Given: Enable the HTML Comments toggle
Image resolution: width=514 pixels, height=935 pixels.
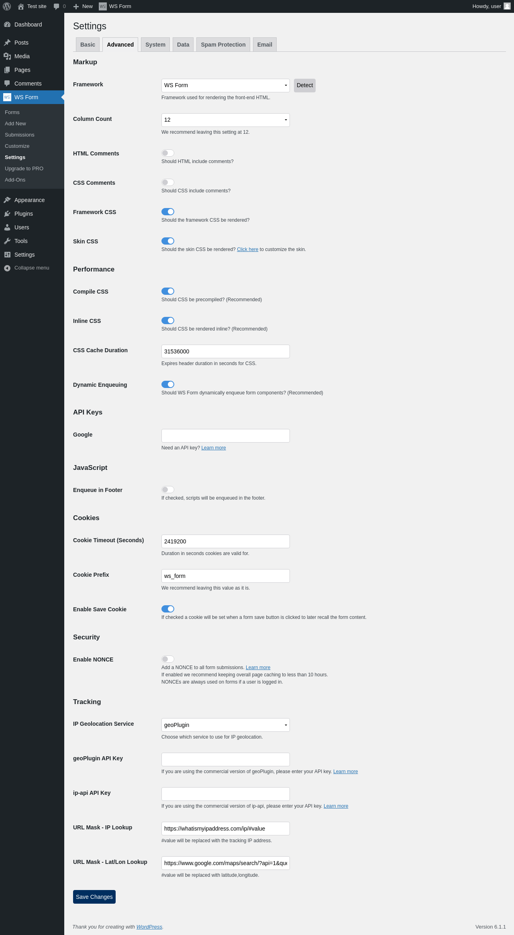Looking at the screenshot, I should tap(168, 153).
